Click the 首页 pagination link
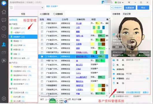This screenshot has height=104, width=153. 42,99
